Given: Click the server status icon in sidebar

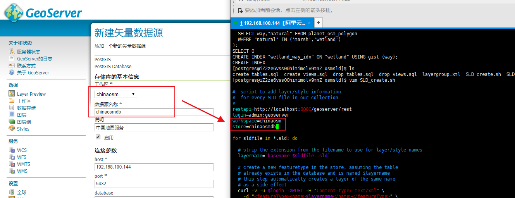Looking at the screenshot, I should pyautogui.click(x=12, y=52).
